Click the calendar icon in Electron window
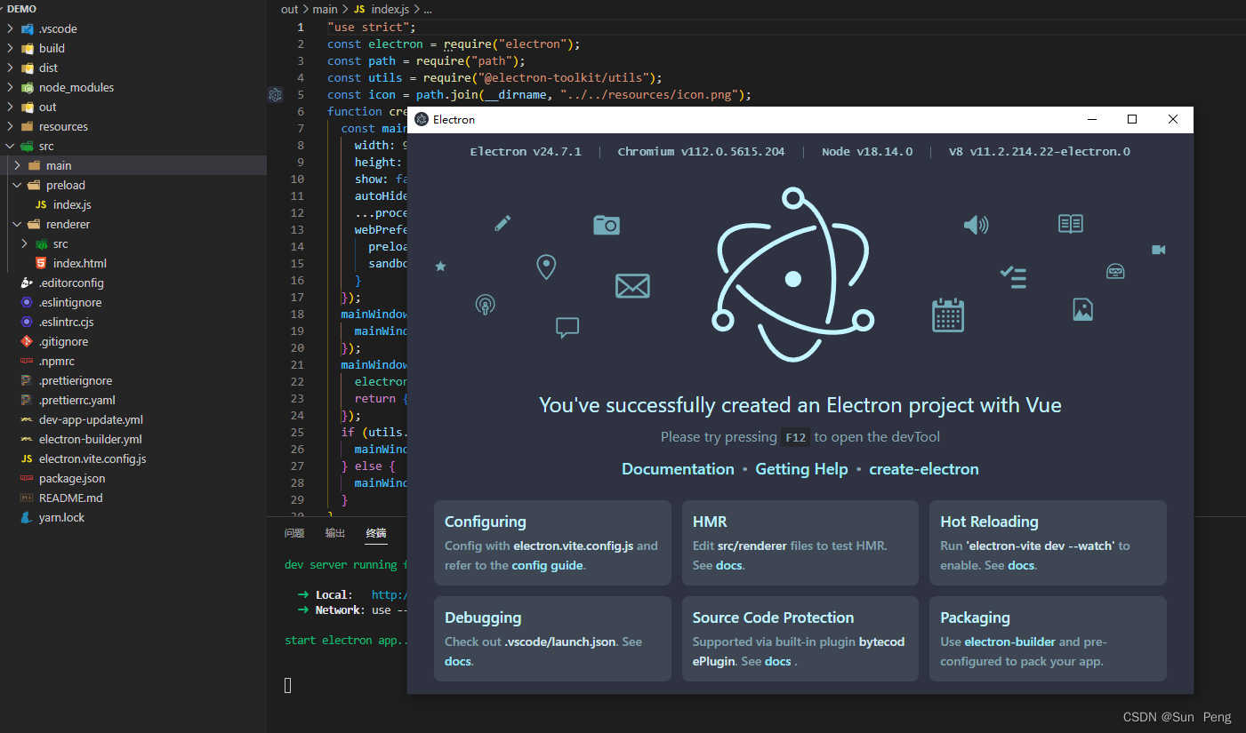This screenshot has width=1246, height=733. click(x=948, y=315)
